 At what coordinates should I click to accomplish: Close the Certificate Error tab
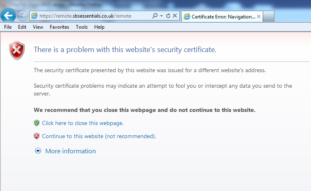259,16
